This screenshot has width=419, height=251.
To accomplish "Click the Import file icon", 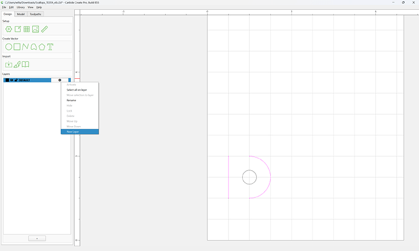I will click(9, 64).
